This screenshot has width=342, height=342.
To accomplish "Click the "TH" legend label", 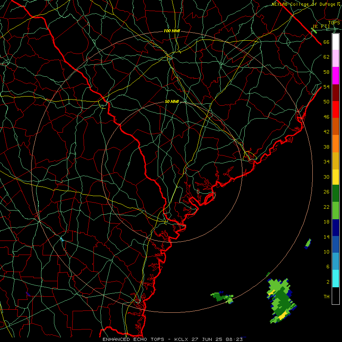I will pos(326,297).
